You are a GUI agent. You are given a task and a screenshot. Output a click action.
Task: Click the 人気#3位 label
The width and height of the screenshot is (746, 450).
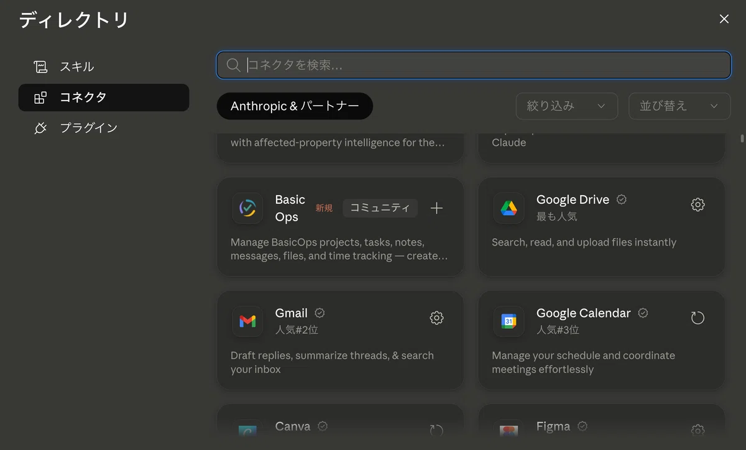pos(558,329)
